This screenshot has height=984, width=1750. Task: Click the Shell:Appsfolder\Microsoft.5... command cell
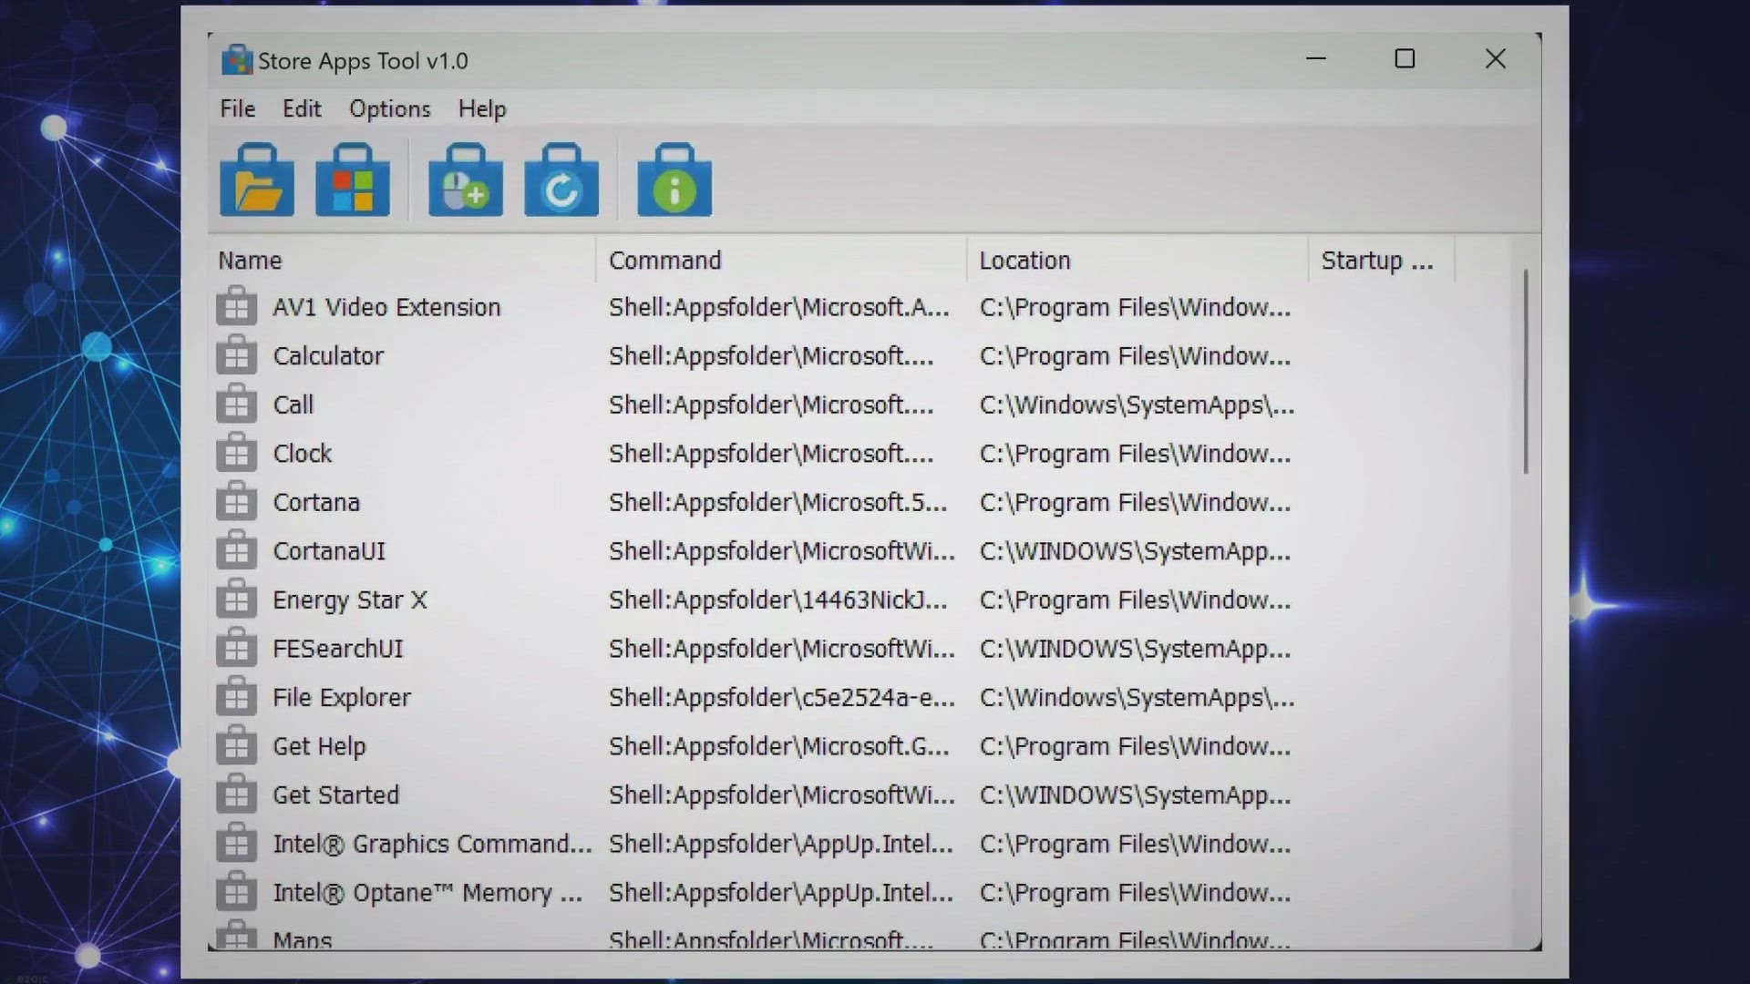(778, 502)
